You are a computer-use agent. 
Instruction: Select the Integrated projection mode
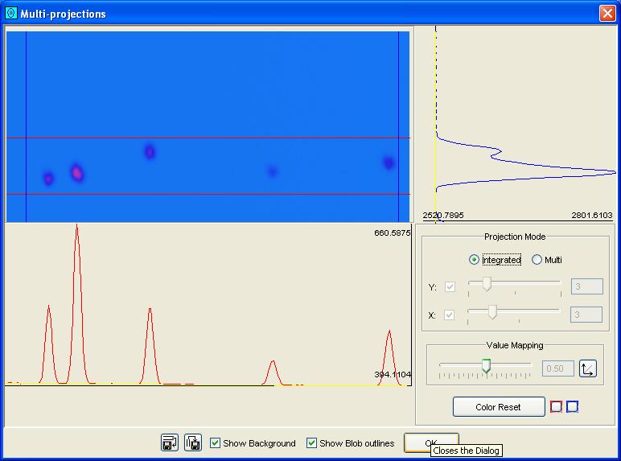475,260
